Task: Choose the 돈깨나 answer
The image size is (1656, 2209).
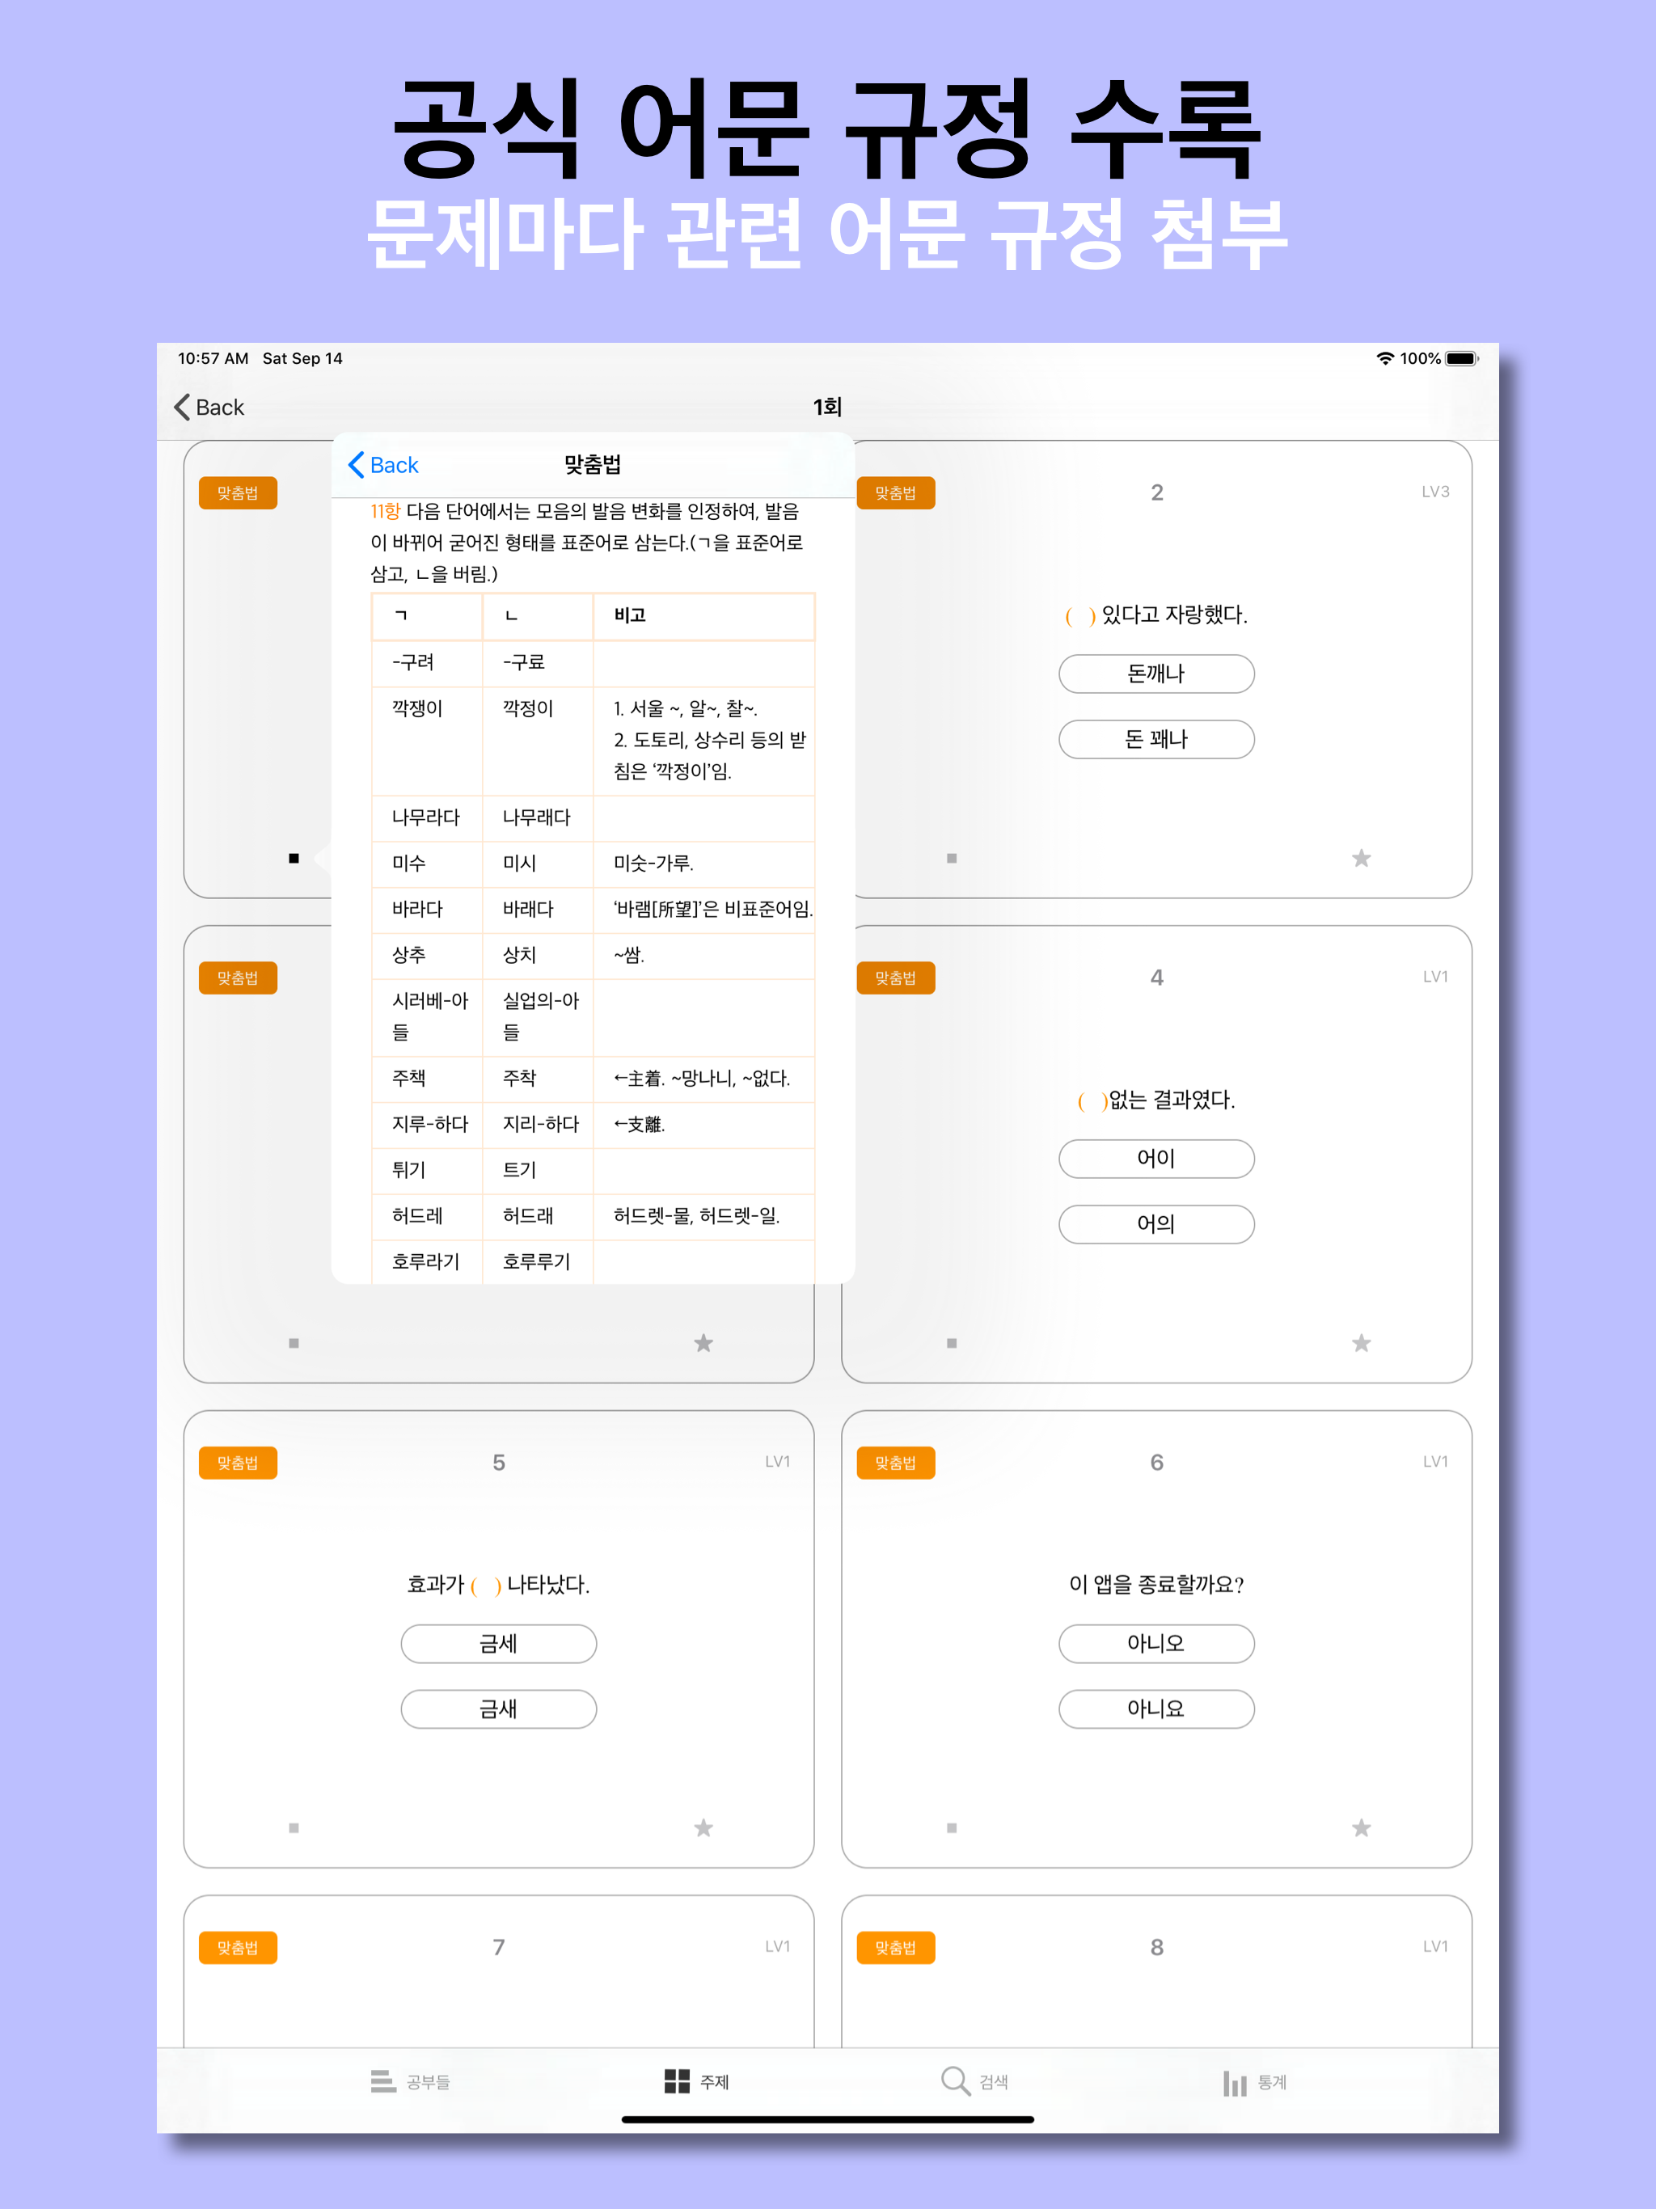Action: [1155, 673]
